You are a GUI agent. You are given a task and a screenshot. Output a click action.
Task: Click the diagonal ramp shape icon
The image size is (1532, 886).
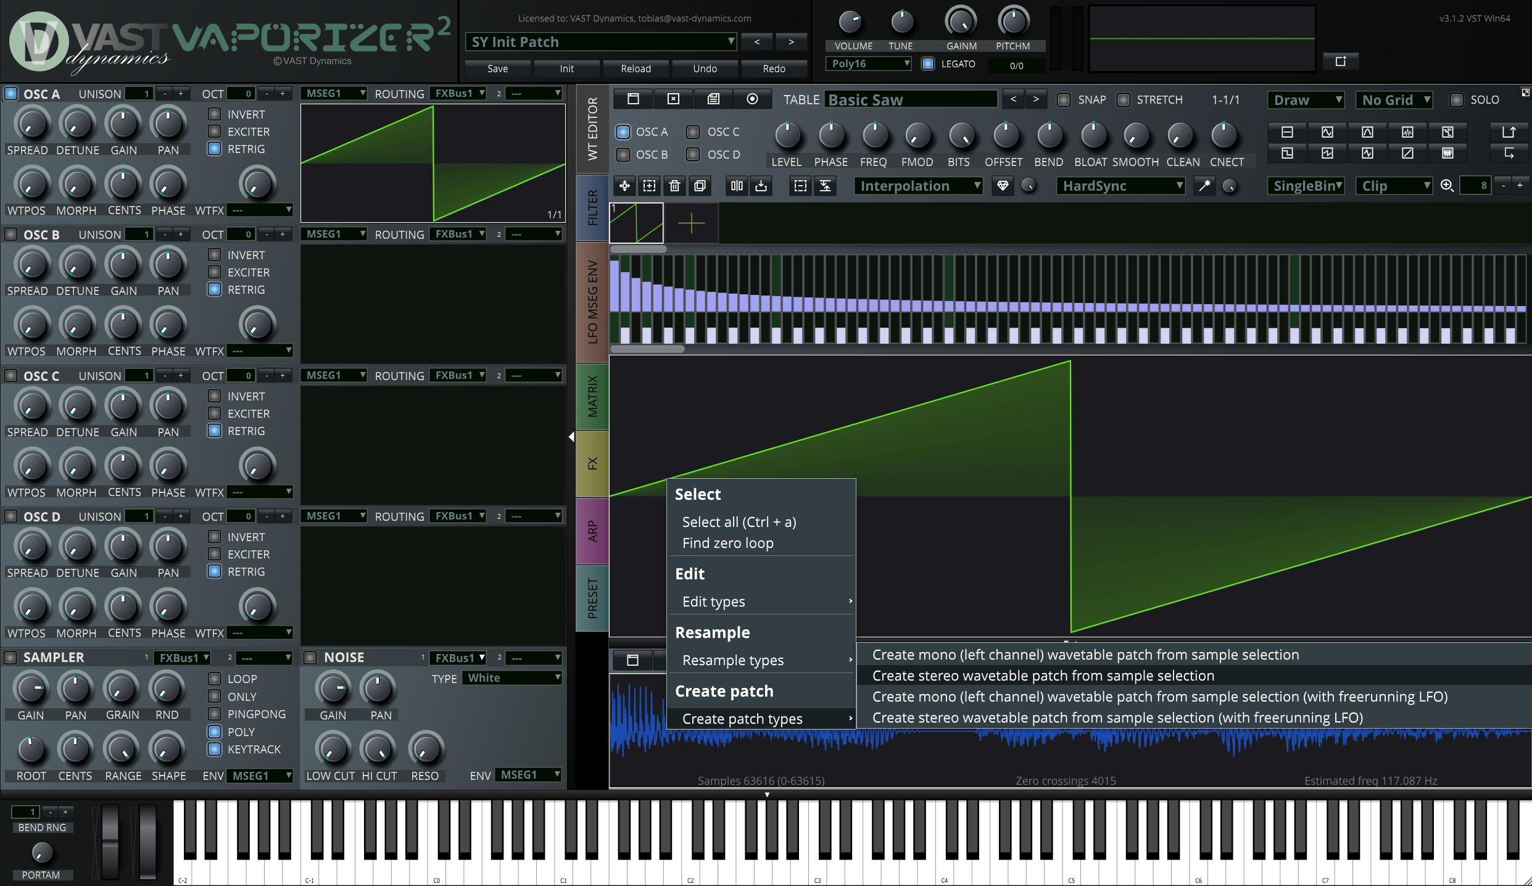click(x=1407, y=153)
